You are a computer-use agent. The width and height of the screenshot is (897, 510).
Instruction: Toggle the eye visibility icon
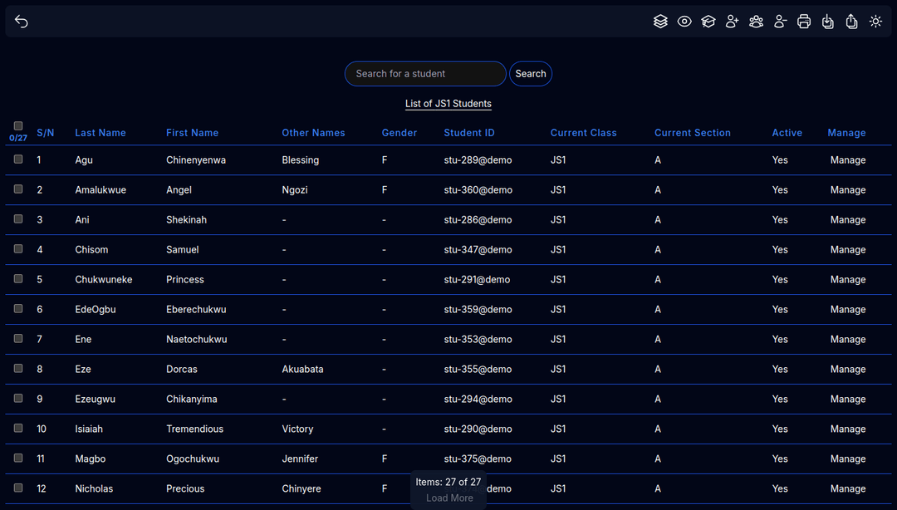tap(684, 22)
